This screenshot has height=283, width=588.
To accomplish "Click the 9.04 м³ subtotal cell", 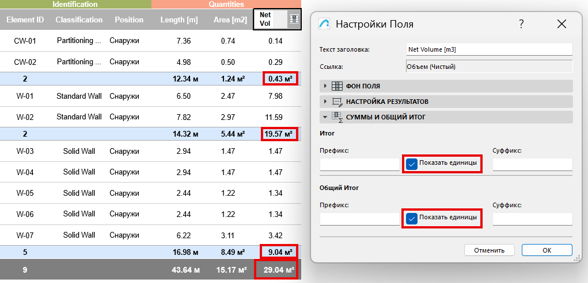I will pos(279,251).
